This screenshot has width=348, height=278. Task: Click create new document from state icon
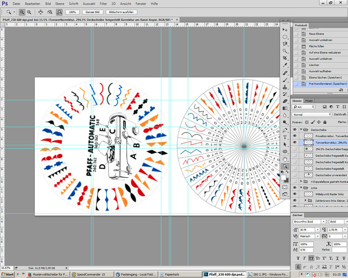pyautogui.click(x=342, y=90)
